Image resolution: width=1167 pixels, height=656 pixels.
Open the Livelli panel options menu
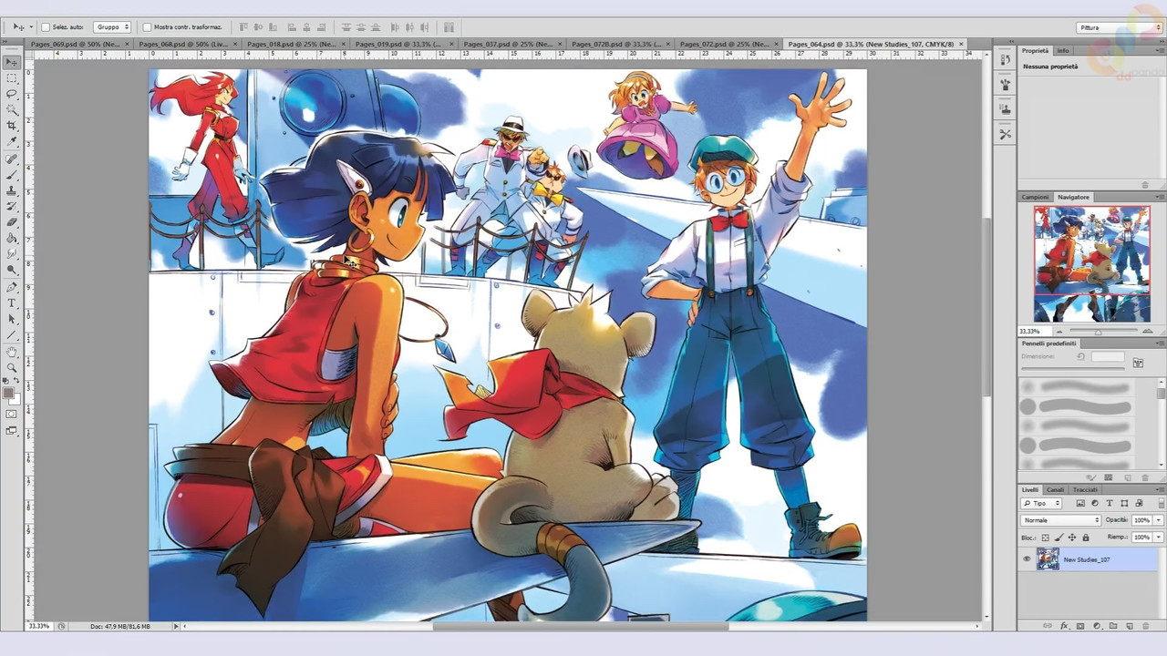tap(1159, 490)
